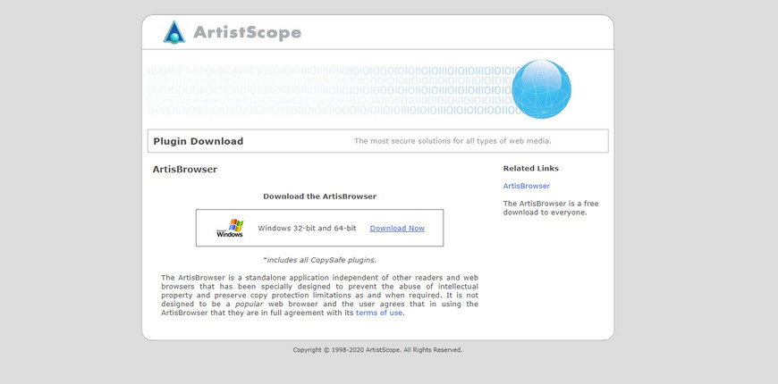Click the ArtistScope triangle logo icon

[x=174, y=32]
